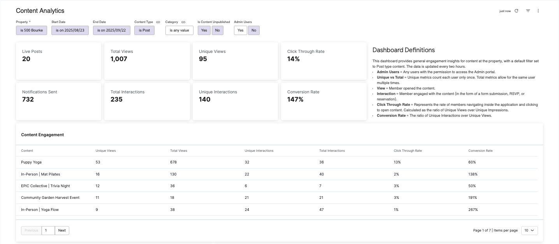Screen dimensions: 559x244
Task: Expand the items per page dropdown
Action: point(529,230)
